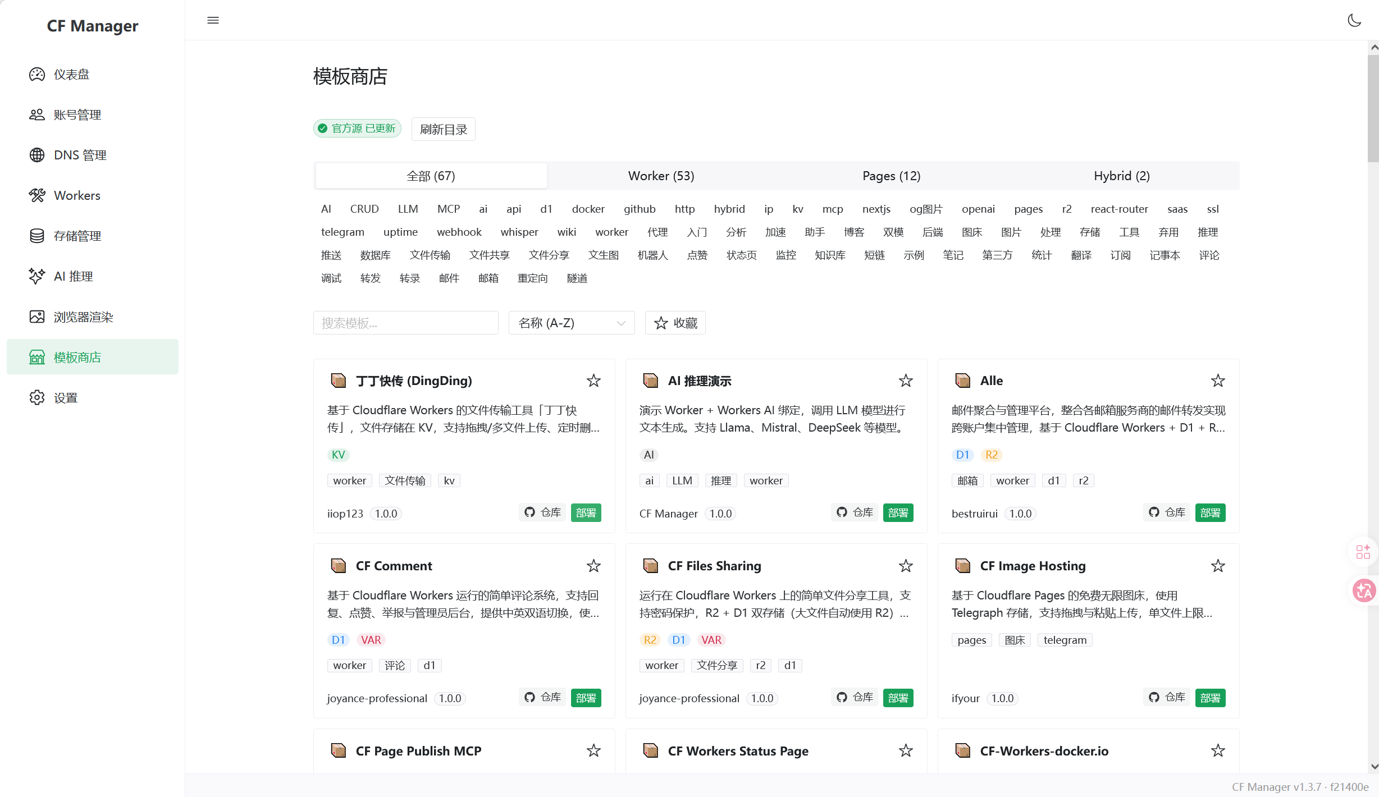The image size is (1379, 797).
Task: Star the AI 推理演示 template
Action: 906,381
